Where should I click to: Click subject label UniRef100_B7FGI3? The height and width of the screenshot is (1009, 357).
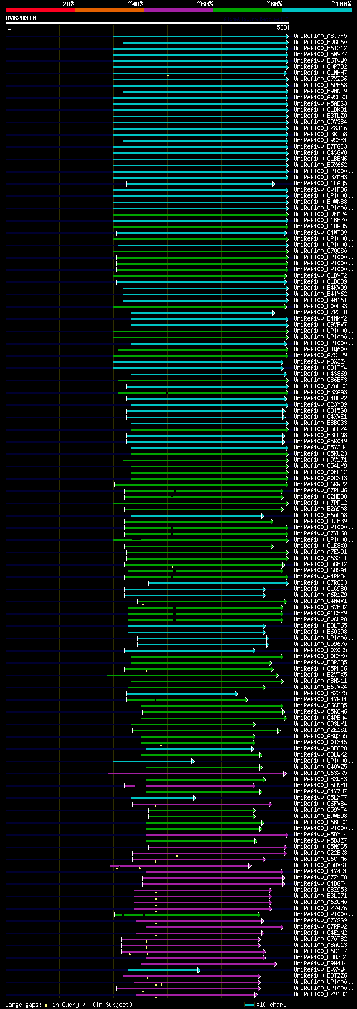[320, 146]
